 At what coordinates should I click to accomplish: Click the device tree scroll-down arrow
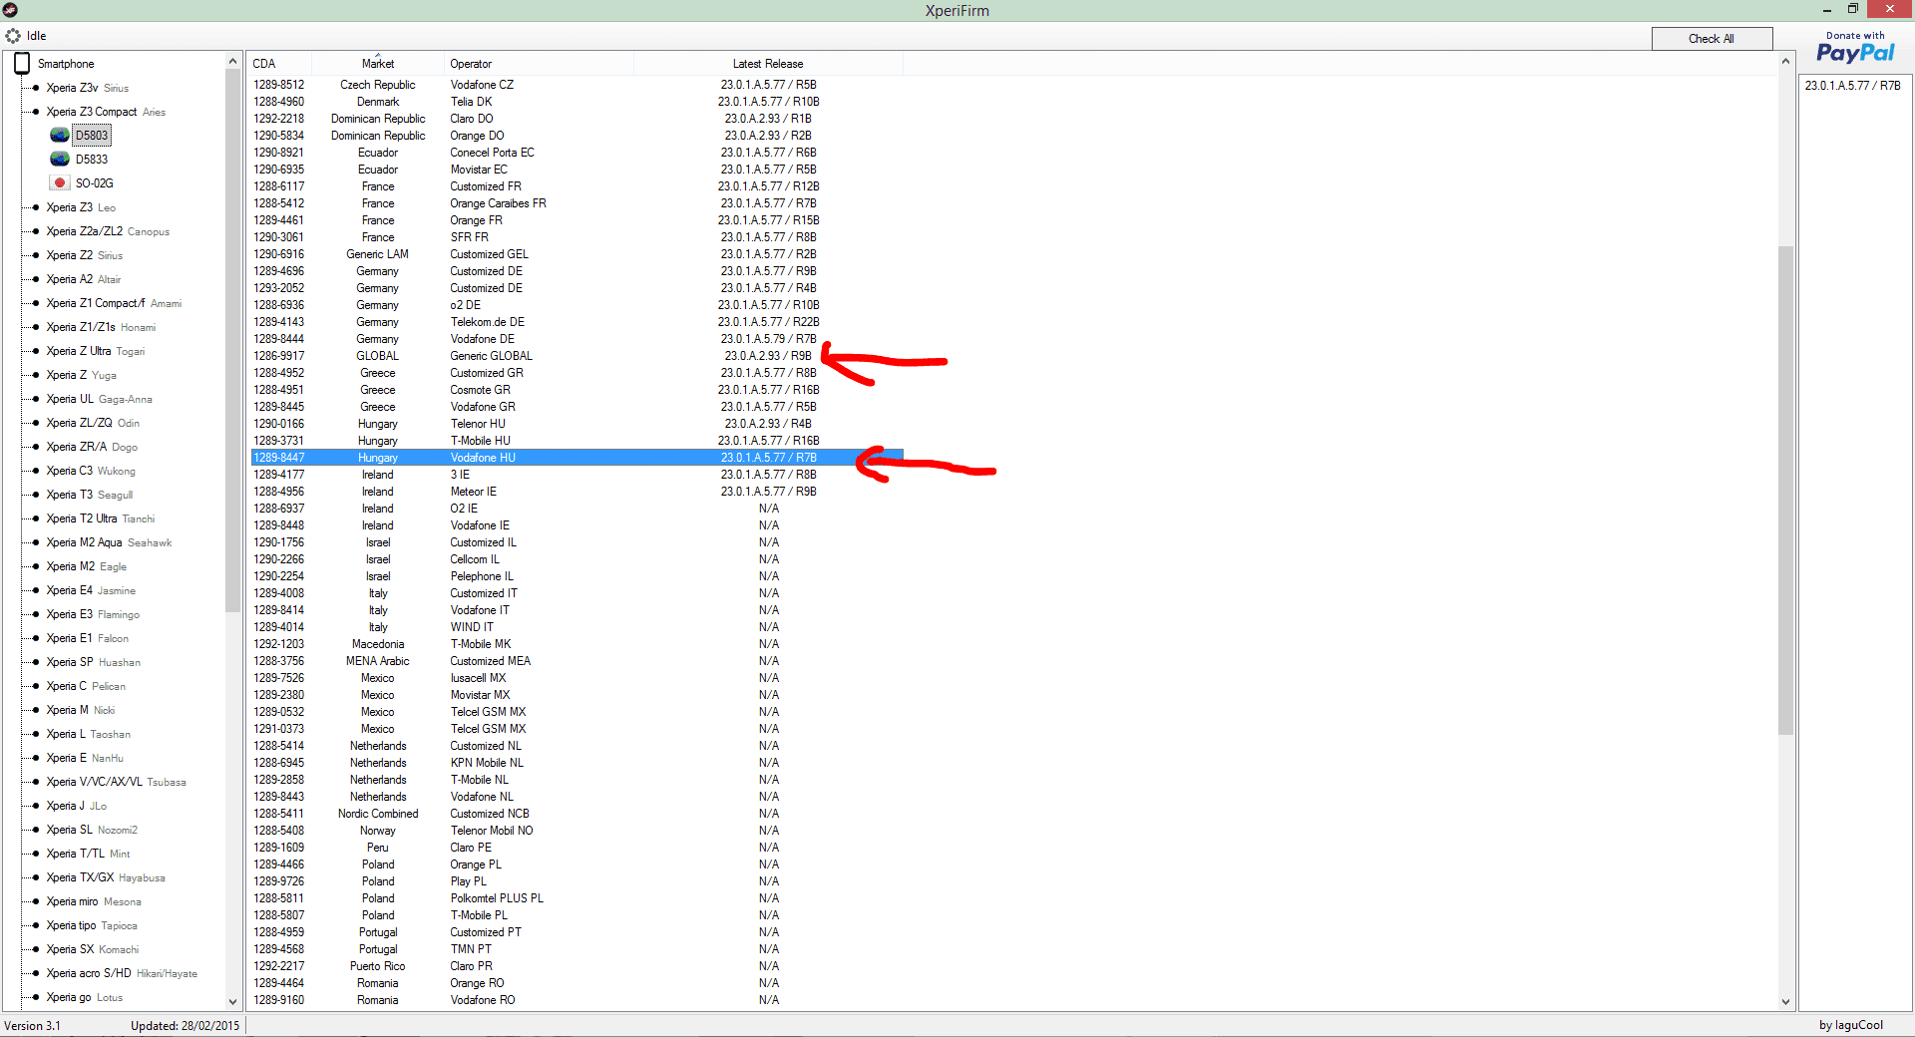(233, 1002)
